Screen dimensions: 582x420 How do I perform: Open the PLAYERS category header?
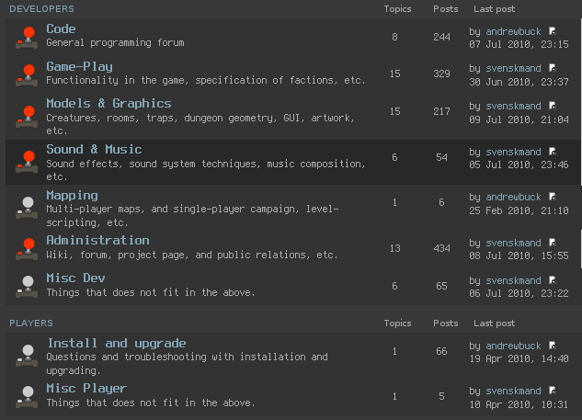(x=31, y=324)
